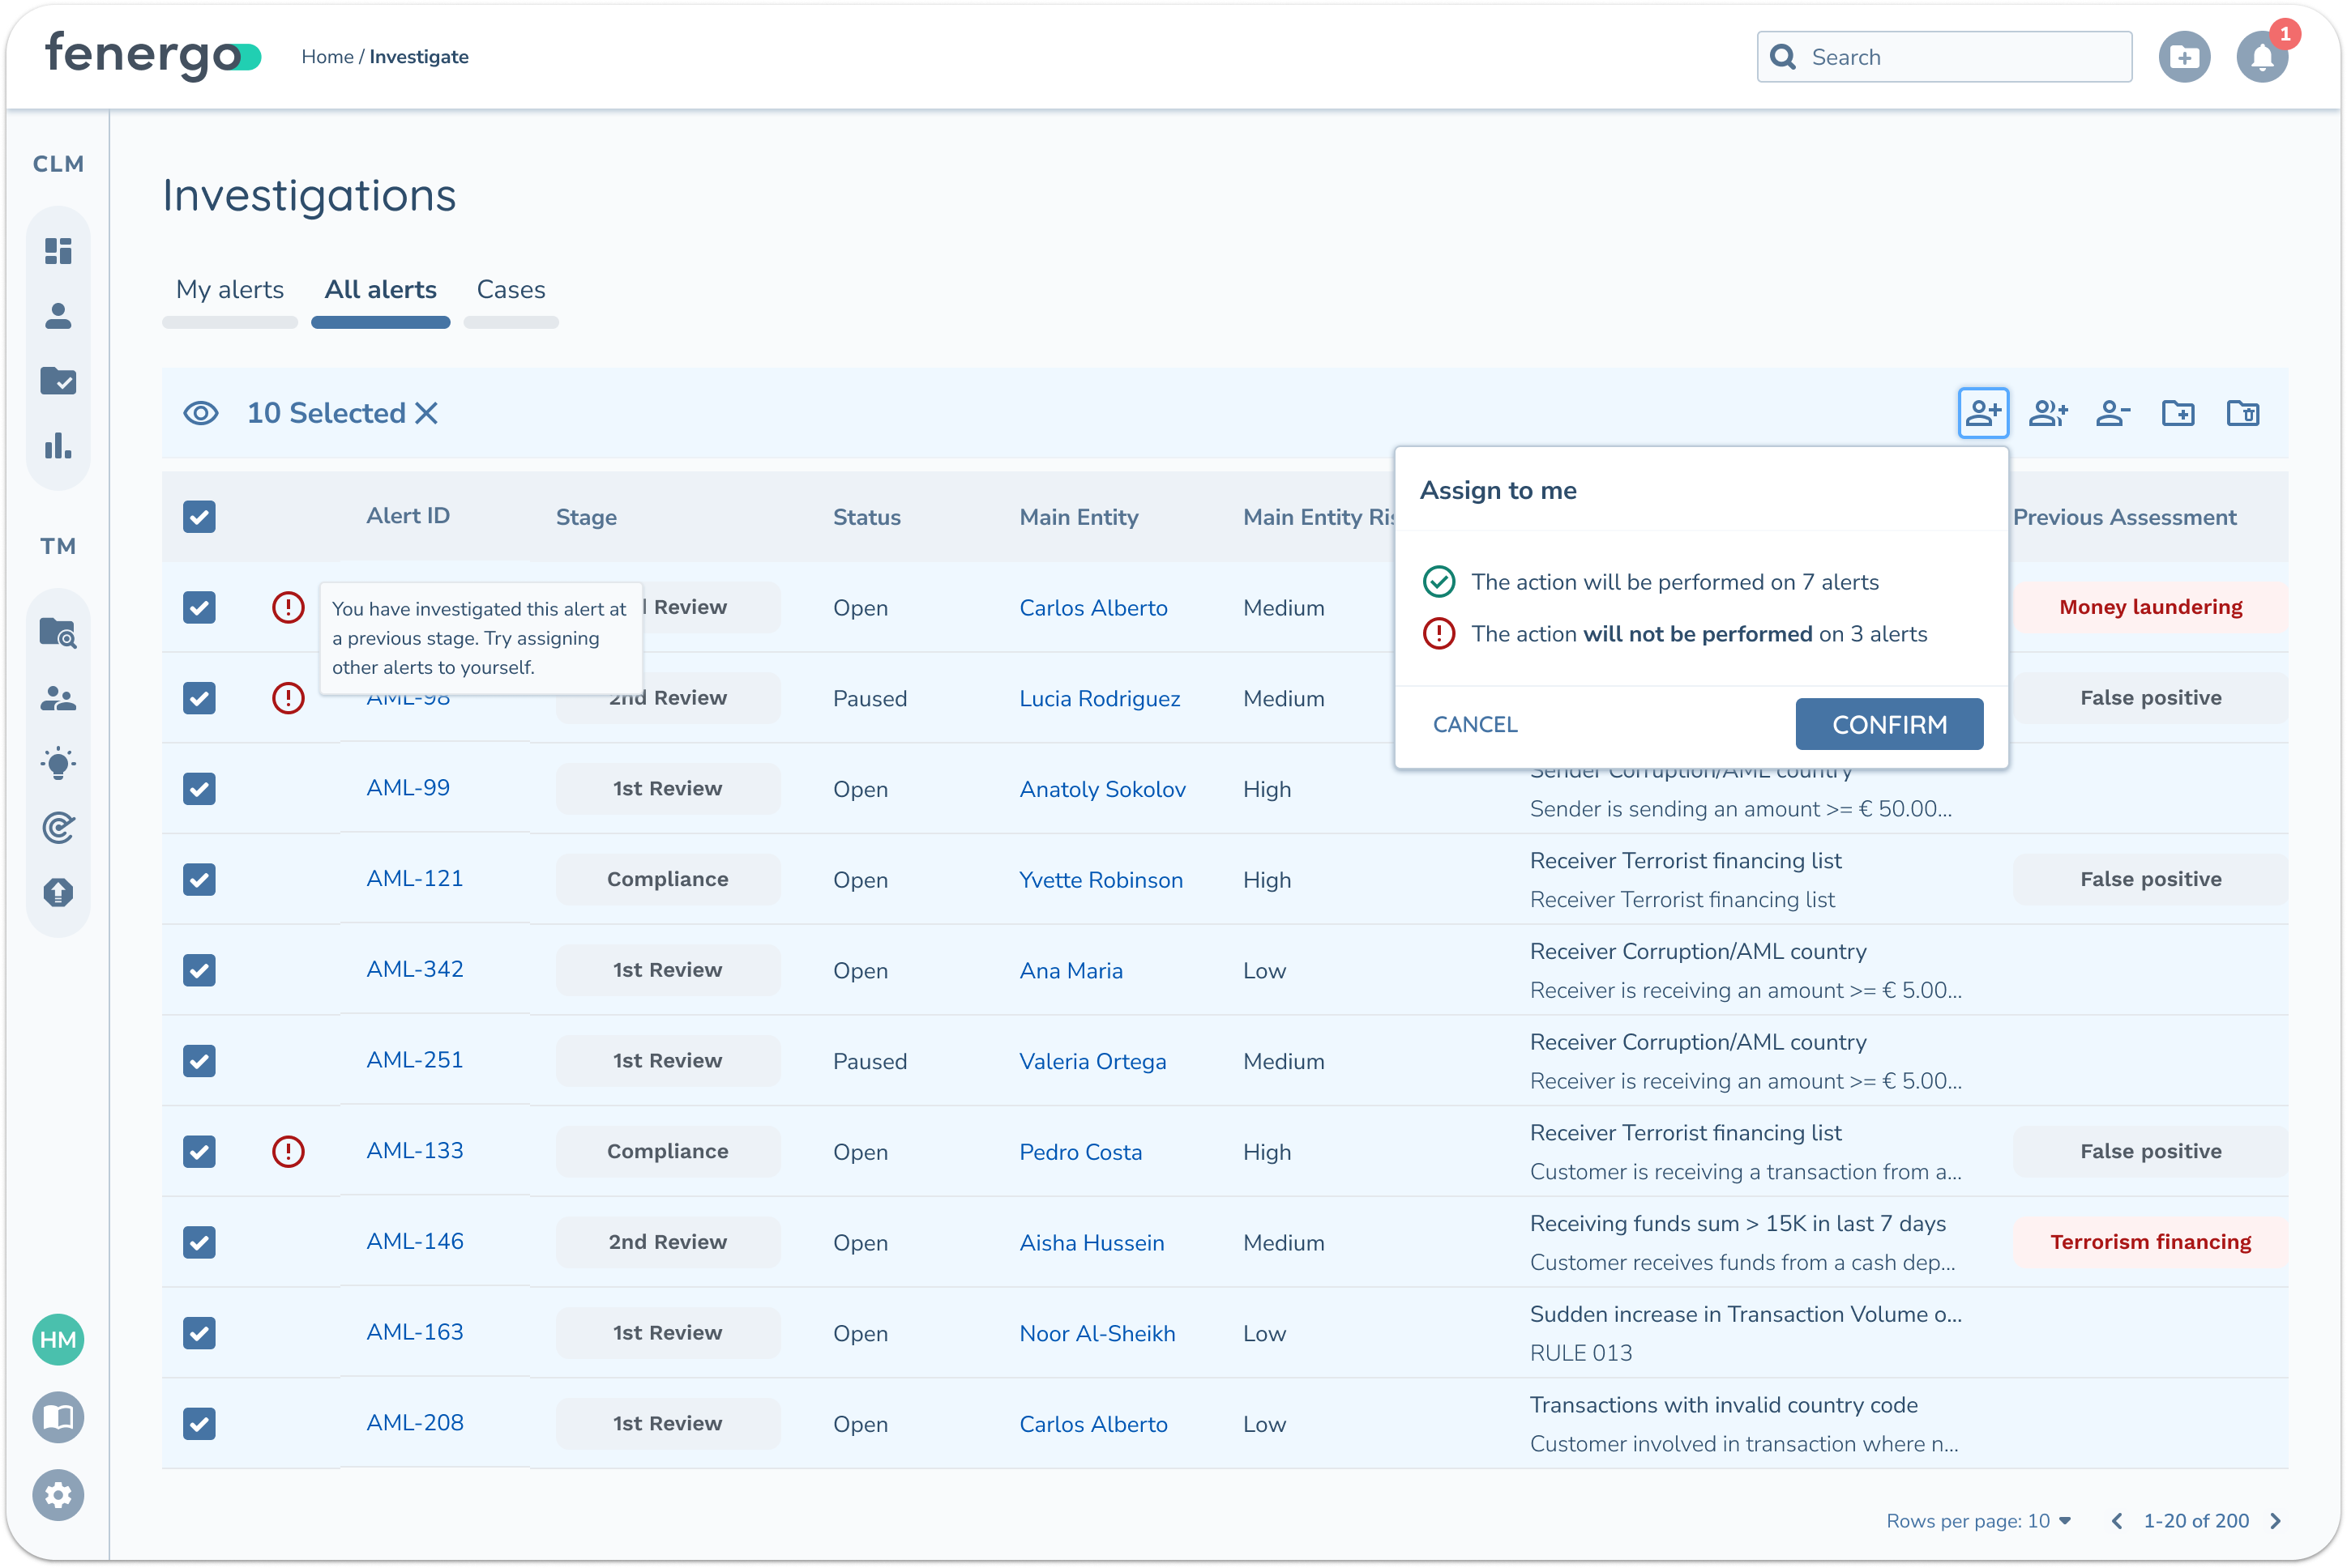Viewport: 2347px width, 1568px height.
Task: Click the Investigate breadcrumb
Action: coord(418,57)
